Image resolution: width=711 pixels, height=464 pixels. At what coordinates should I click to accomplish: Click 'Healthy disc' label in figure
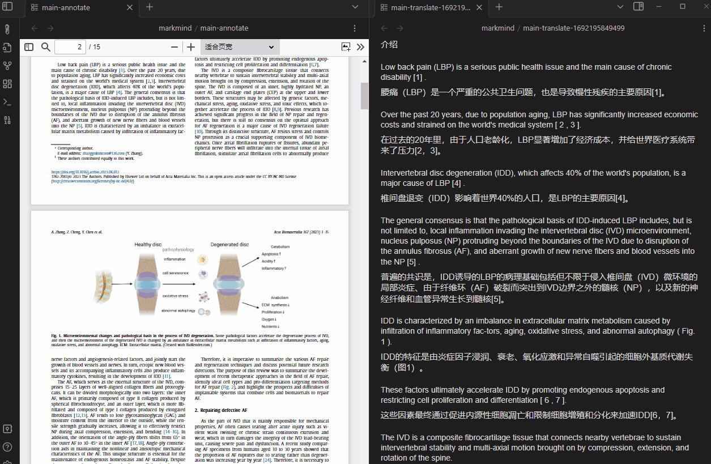(148, 245)
